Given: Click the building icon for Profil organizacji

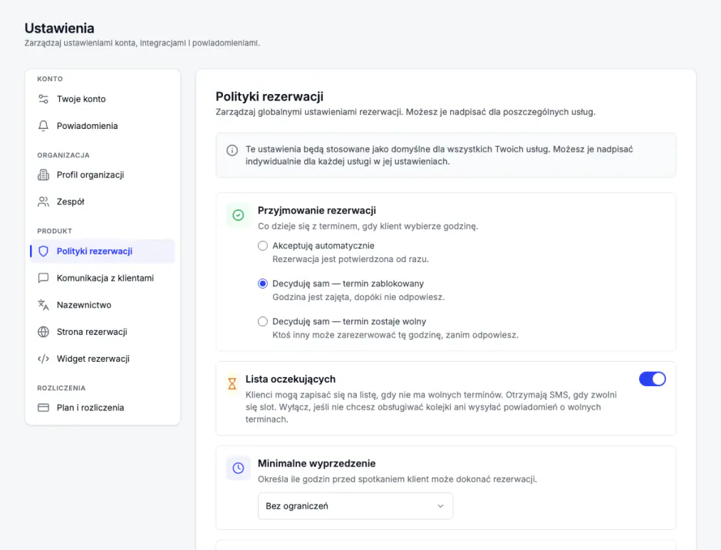Looking at the screenshot, I should point(43,175).
